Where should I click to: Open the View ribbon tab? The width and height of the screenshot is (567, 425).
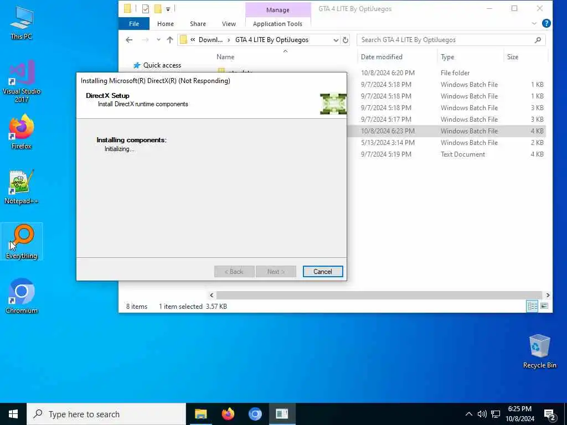click(229, 24)
